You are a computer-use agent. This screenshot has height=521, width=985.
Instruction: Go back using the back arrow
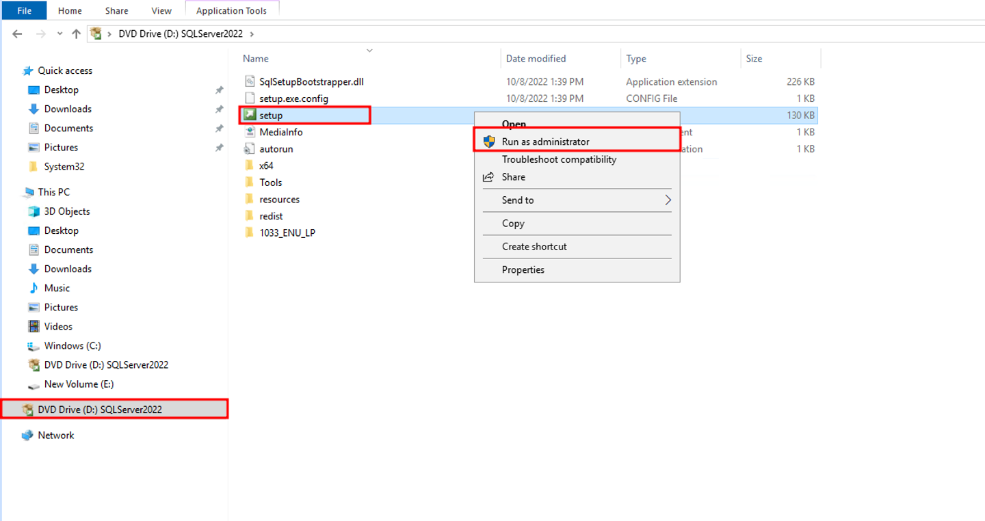pyautogui.click(x=17, y=34)
